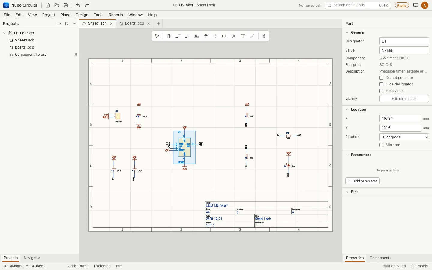Select Component library in project tree
The height and width of the screenshot is (270, 432).
tap(31, 55)
